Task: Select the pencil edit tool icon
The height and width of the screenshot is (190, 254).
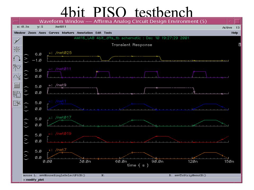Action: 17,41
